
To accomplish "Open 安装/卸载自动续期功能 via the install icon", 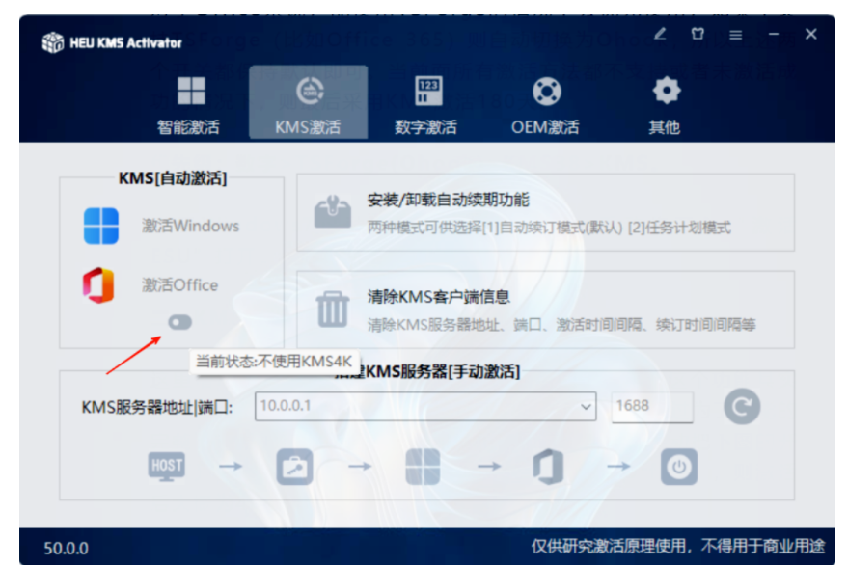I will 333,212.
